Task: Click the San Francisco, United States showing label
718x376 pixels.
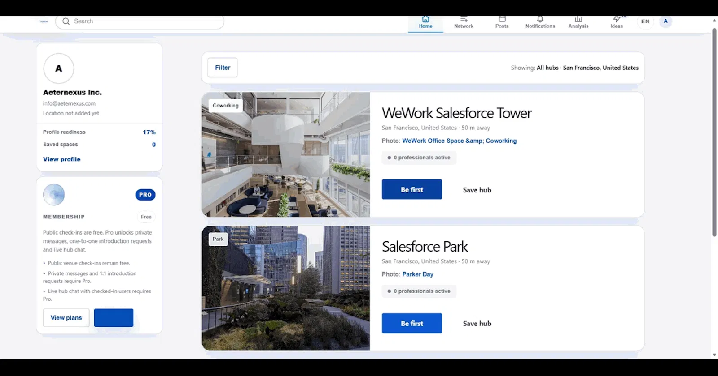Action: coord(600,68)
